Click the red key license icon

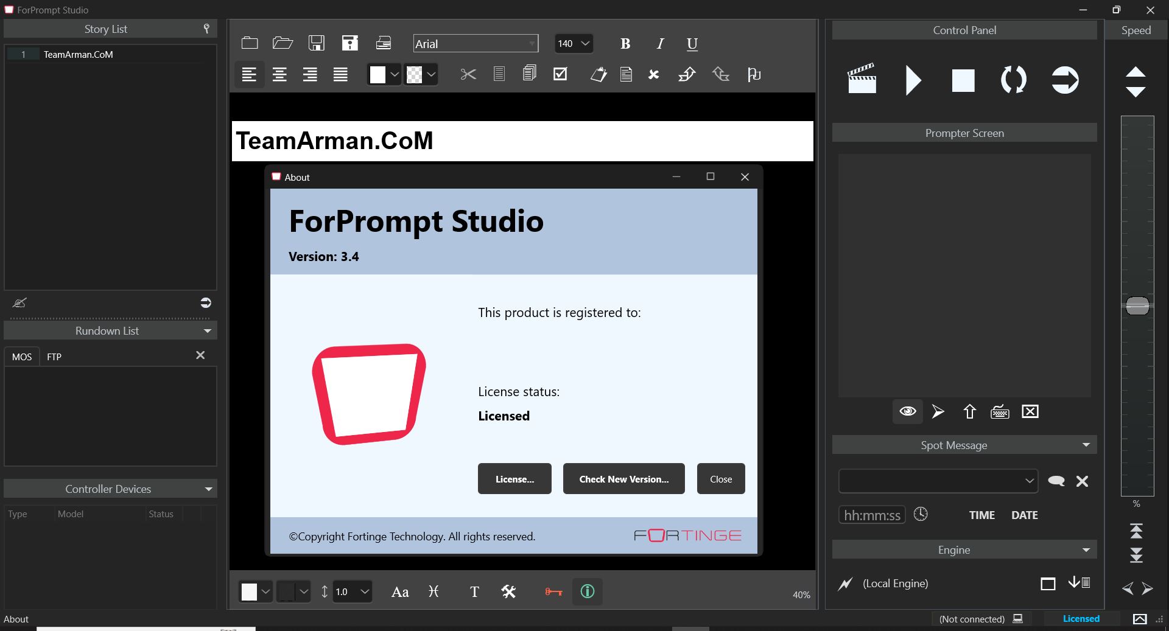point(553,591)
